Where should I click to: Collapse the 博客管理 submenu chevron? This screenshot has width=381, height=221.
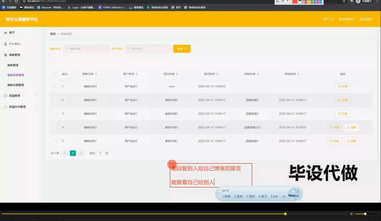click(x=36, y=54)
